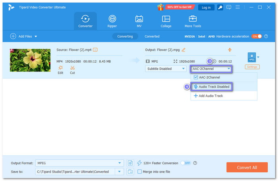This screenshot has width=278, height=181.
Task: Open the Ripper tab
Action: coord(112,21)
